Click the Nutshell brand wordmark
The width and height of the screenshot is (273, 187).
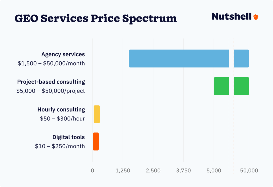[231, 17]
